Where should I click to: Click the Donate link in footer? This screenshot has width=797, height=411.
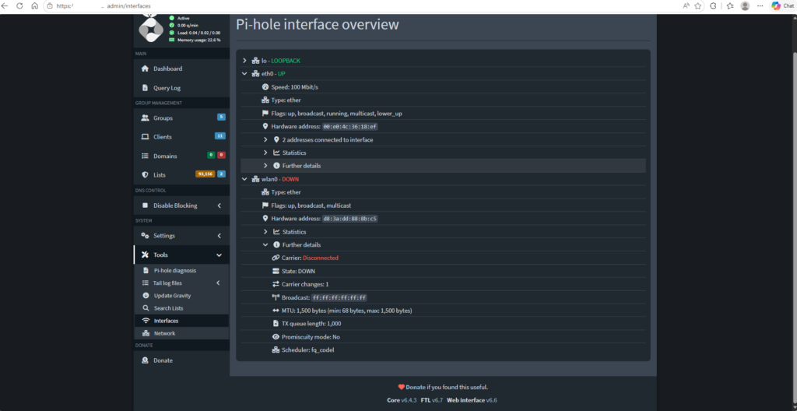[416, 387]
